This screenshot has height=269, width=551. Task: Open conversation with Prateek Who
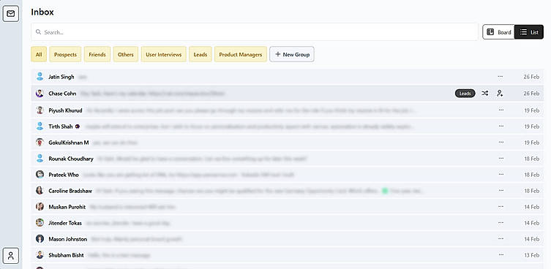287,175
